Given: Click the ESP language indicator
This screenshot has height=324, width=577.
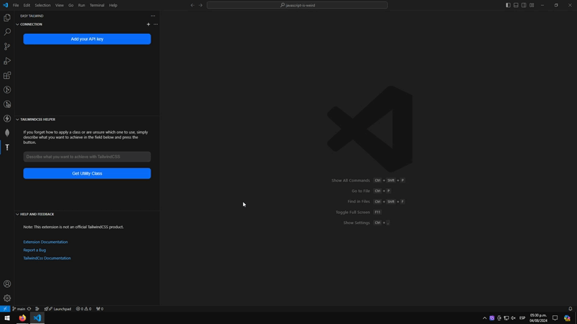Looking at the screenshot, I should pos(522,318).
